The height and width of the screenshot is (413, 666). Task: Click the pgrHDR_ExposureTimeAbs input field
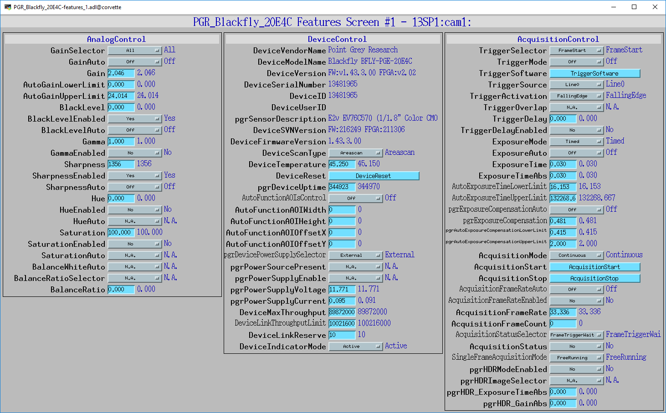pyautogui.click(x=563, y=392)
